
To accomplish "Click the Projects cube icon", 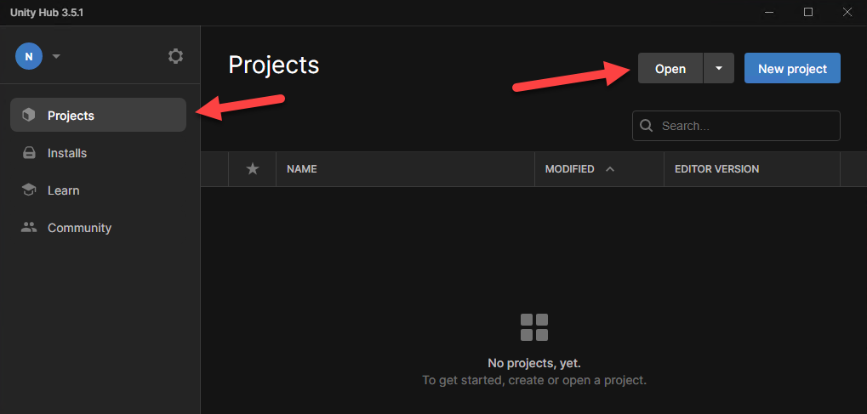I will point(28,115).
